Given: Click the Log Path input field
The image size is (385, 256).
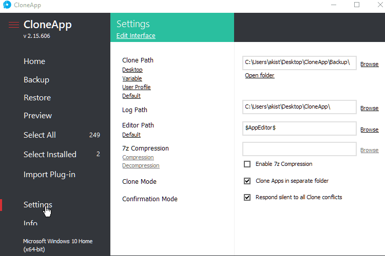Looking at the screenshot, I should coord(299,107).
